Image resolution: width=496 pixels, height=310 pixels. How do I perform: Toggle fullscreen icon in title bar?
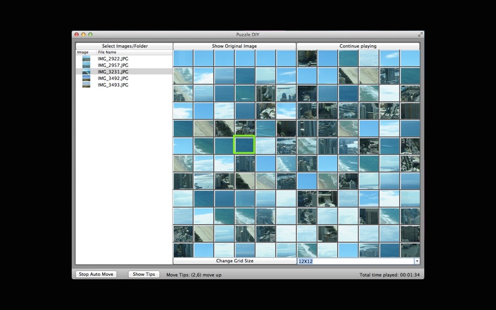coord(420,35)
